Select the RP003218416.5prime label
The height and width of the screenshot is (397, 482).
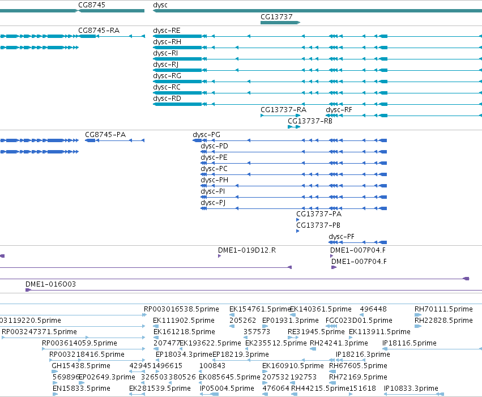87,355
